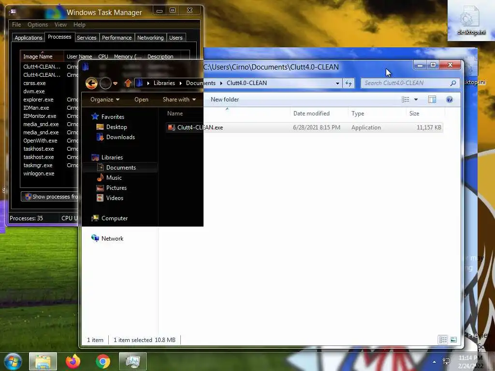This screenshot has height=371, width=495.
Task: Click the Clutt4-CLEAN.exe file icon
Action: 172,128
